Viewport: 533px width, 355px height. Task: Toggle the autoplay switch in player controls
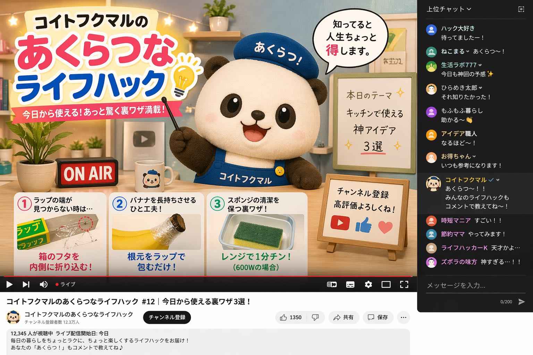[332, 285]
